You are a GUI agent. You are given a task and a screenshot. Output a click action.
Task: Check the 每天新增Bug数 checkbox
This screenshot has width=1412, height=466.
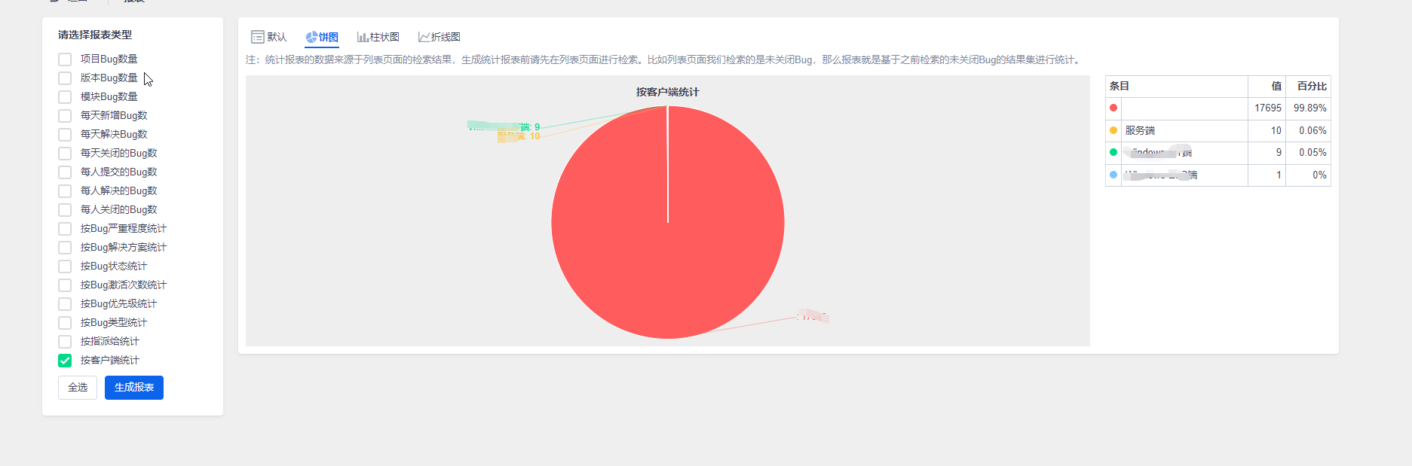pos(65,116)
